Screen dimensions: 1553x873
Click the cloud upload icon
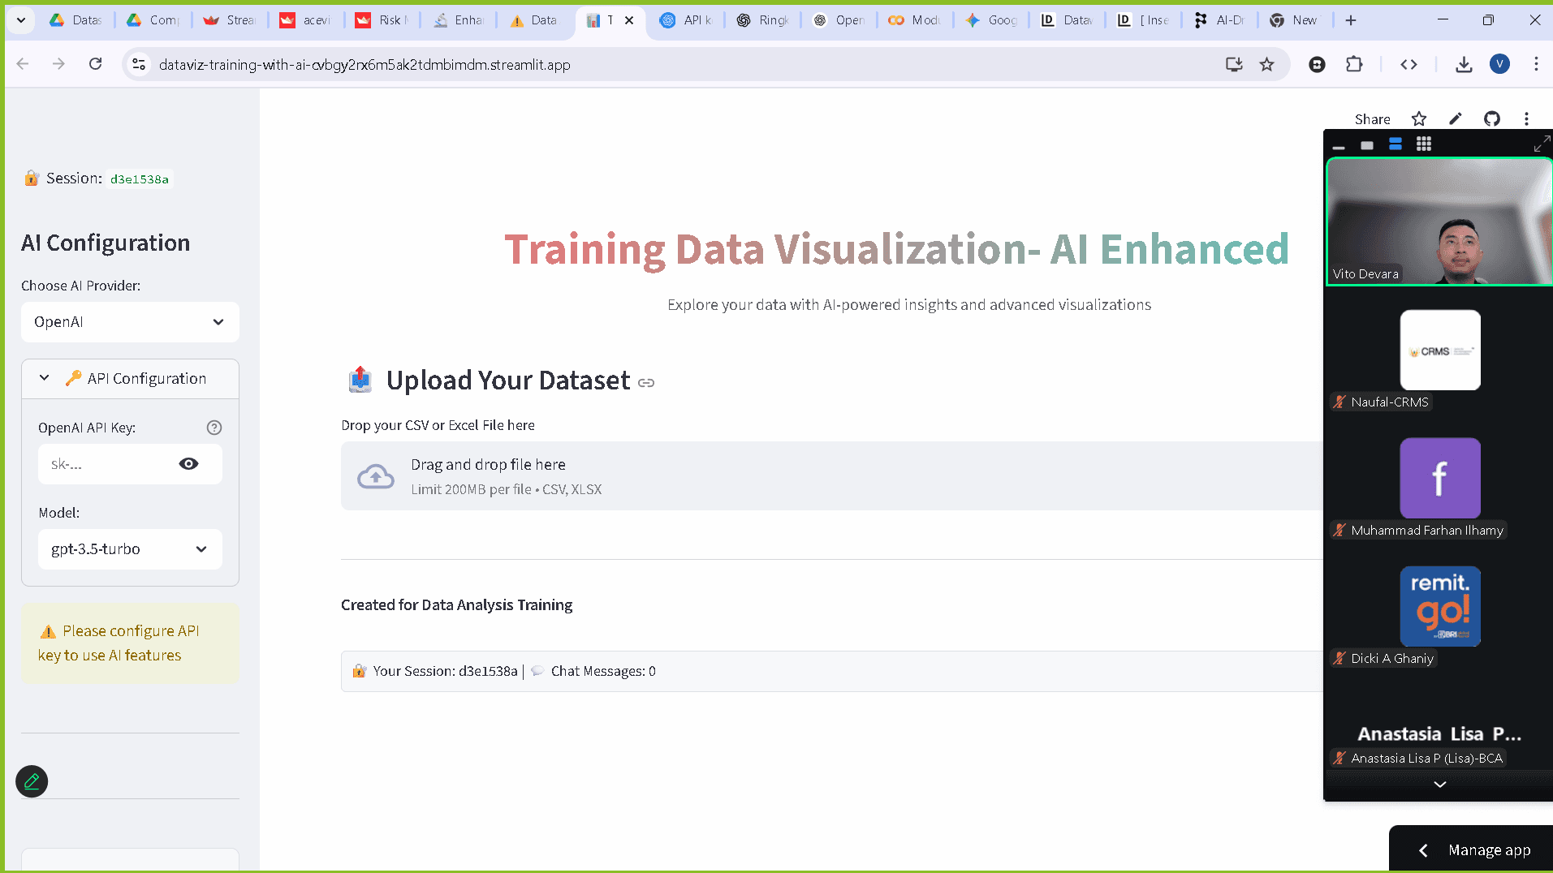click(376, 476)
